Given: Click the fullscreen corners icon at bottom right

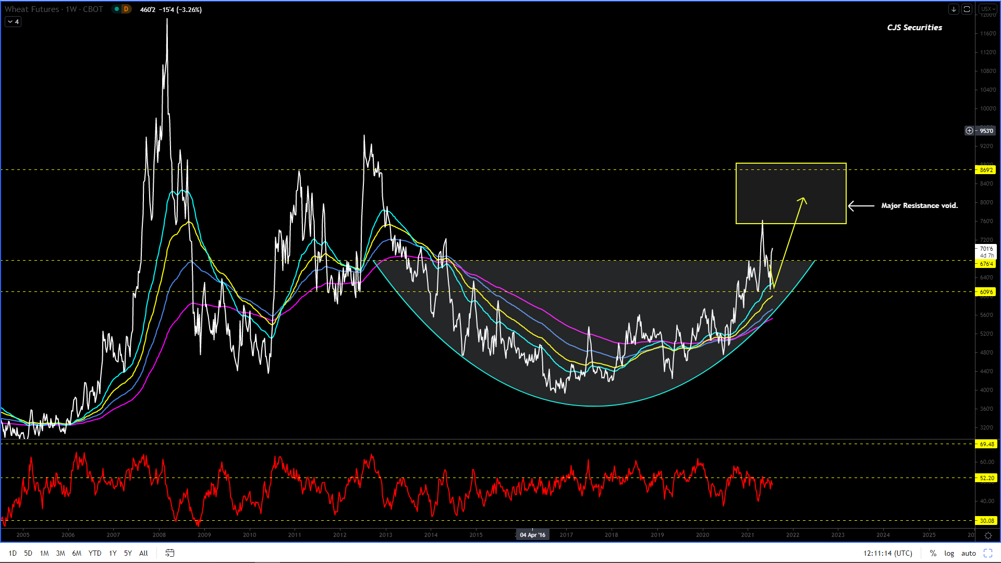Looking at the screenshot, I should [x=988, y=553].
